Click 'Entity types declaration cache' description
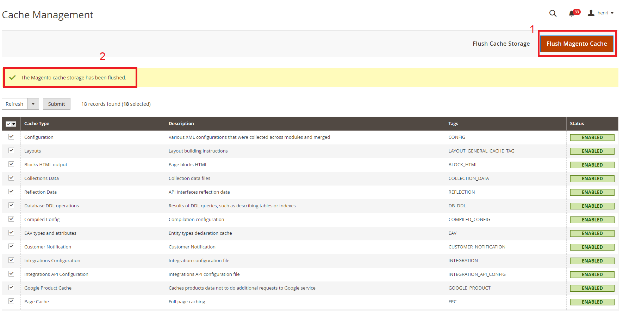Screen dimensions: 623x311 pyautogui.click(x=200, y=233)
